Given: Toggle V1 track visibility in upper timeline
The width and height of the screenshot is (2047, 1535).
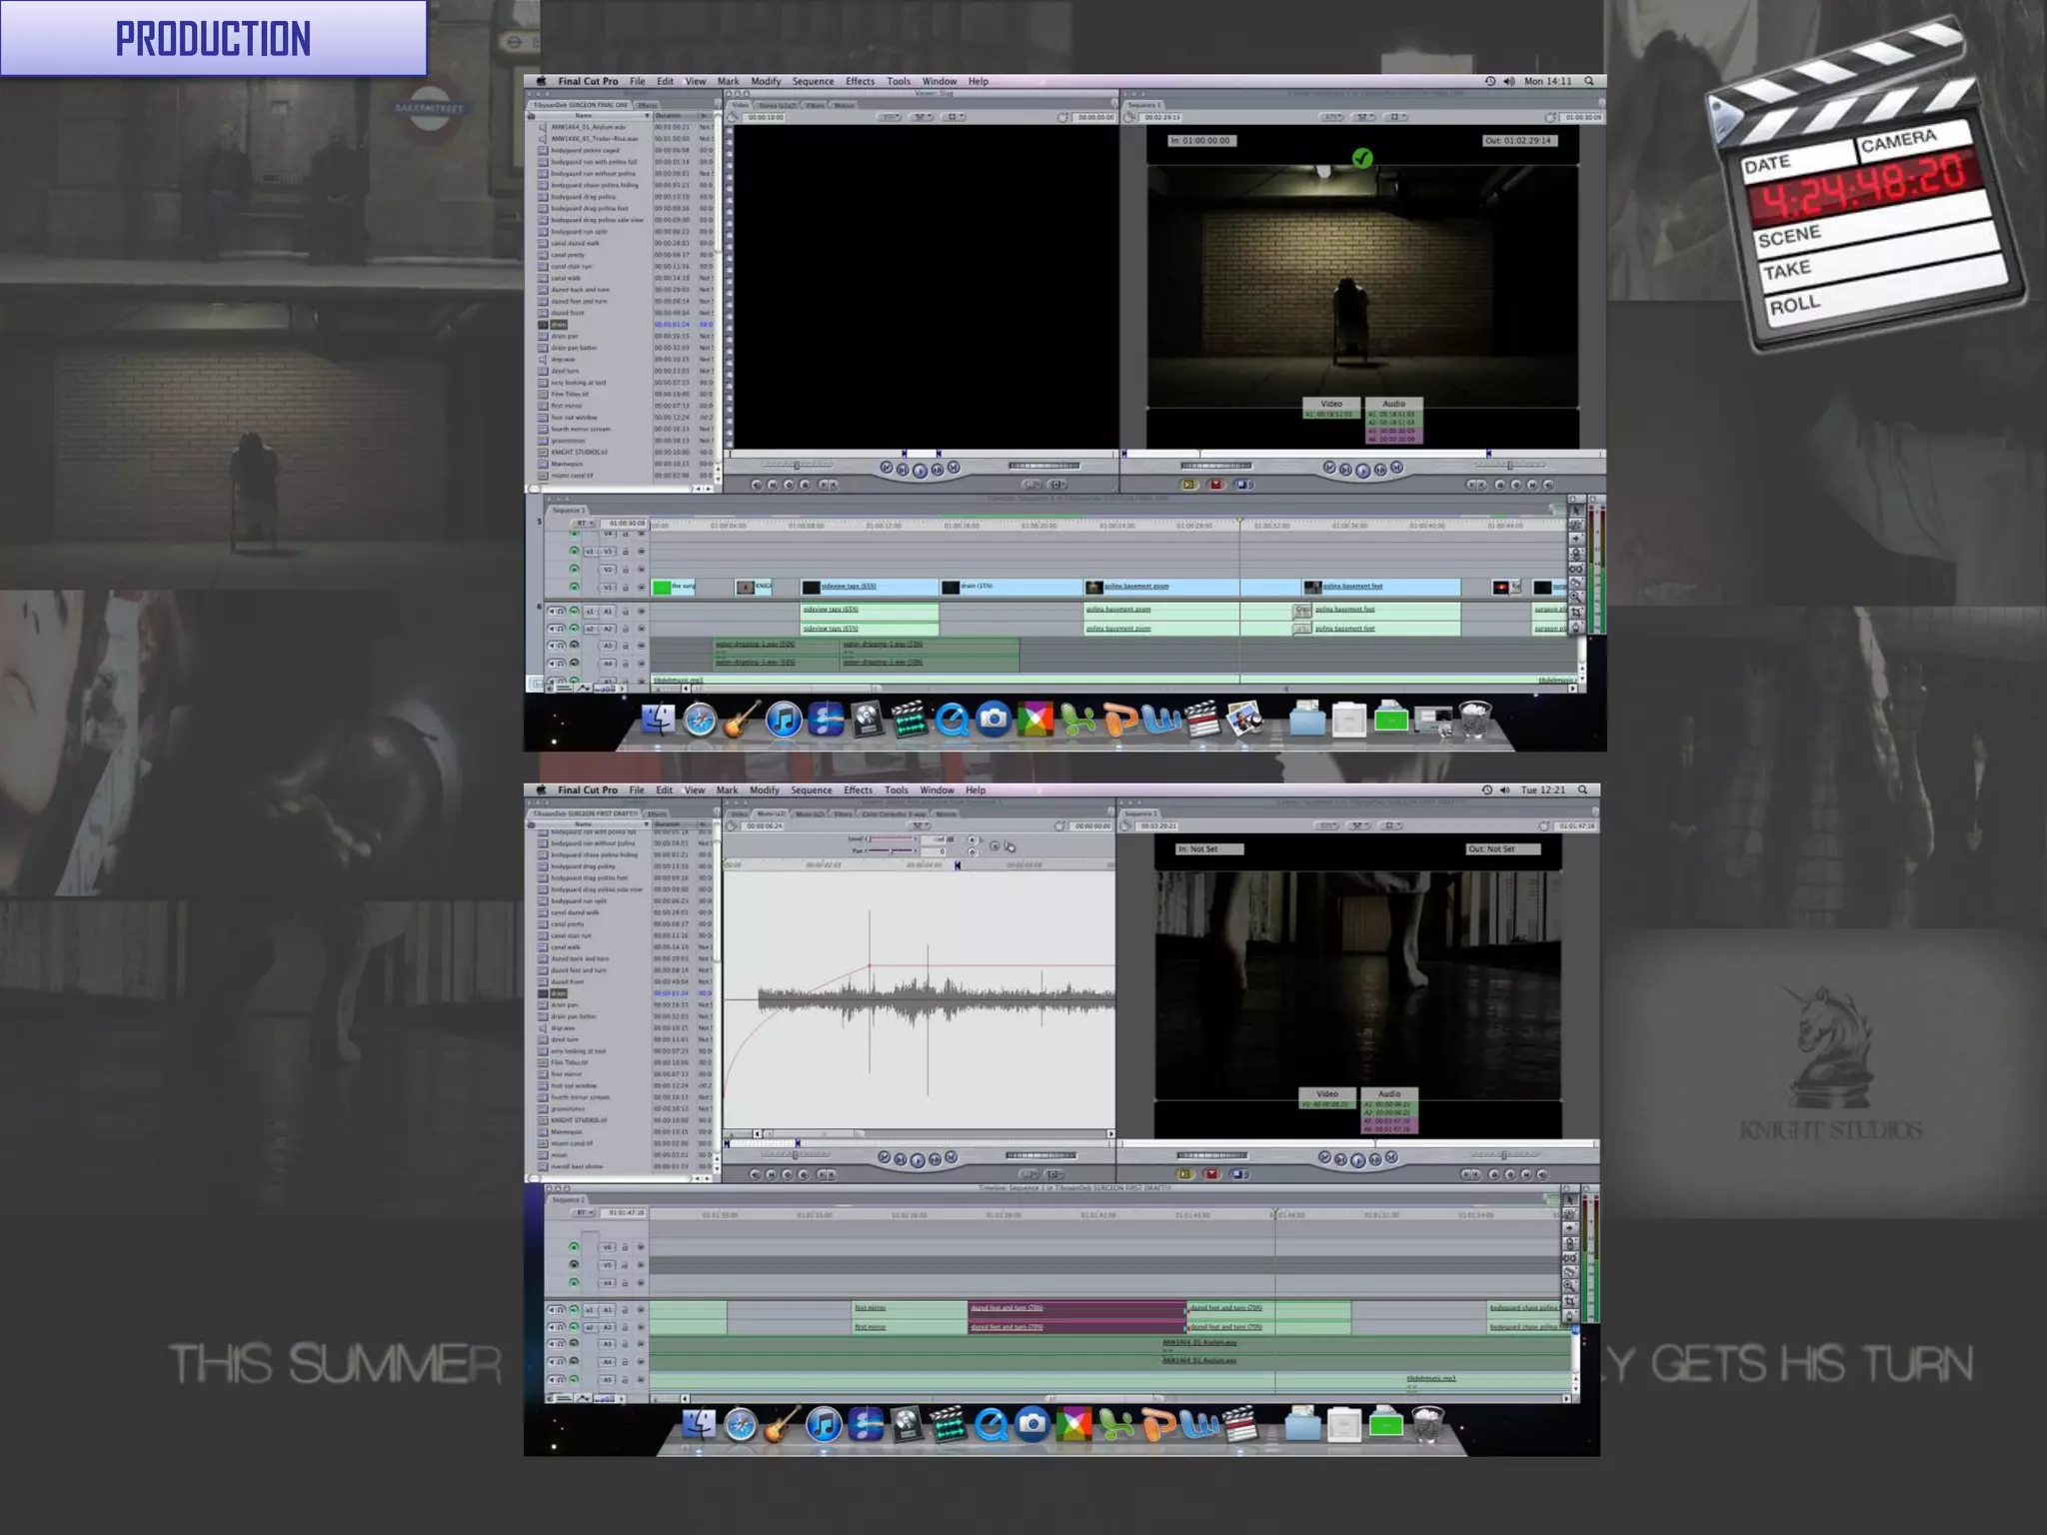Looking at the screenshot, I should pos(574,587).
